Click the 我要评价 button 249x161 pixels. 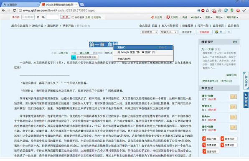pyautogui.click(x=229, y=145)
